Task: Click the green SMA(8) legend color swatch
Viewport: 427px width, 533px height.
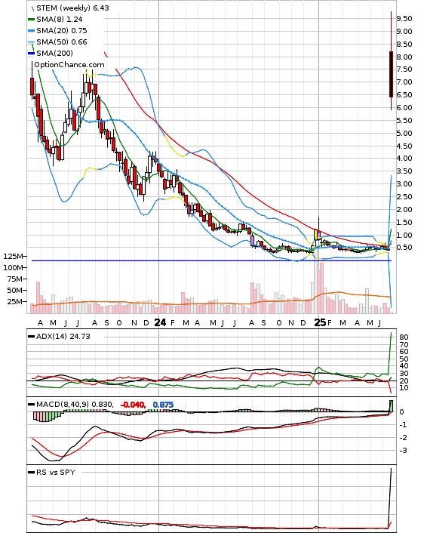Action: point(31,20)
